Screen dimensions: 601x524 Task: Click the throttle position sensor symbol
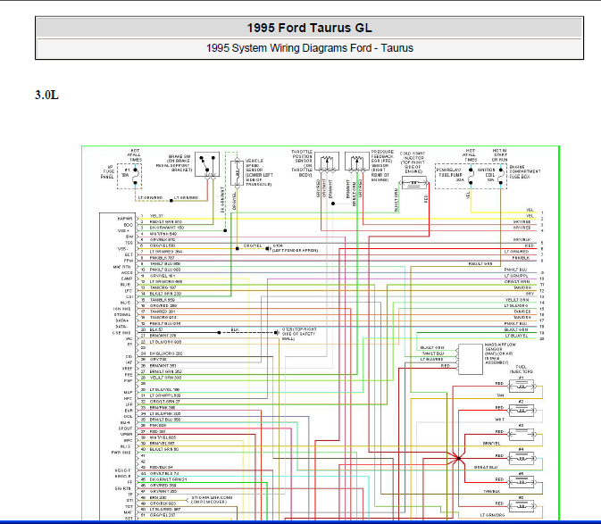tap(327, 162)
